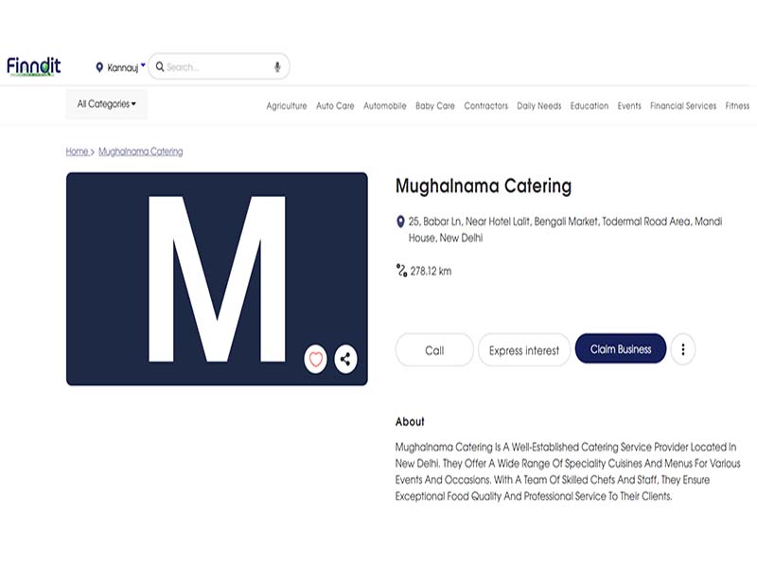Open the Automobile category
This screenshot has width=757, height=568.
[x=385, y=106]
